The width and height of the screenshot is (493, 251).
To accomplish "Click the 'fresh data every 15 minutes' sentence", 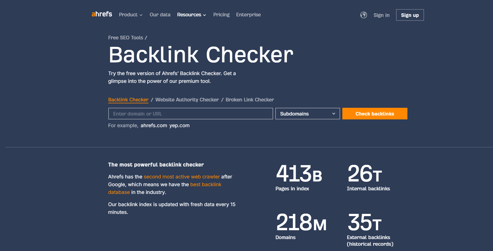I will [172, 208].
